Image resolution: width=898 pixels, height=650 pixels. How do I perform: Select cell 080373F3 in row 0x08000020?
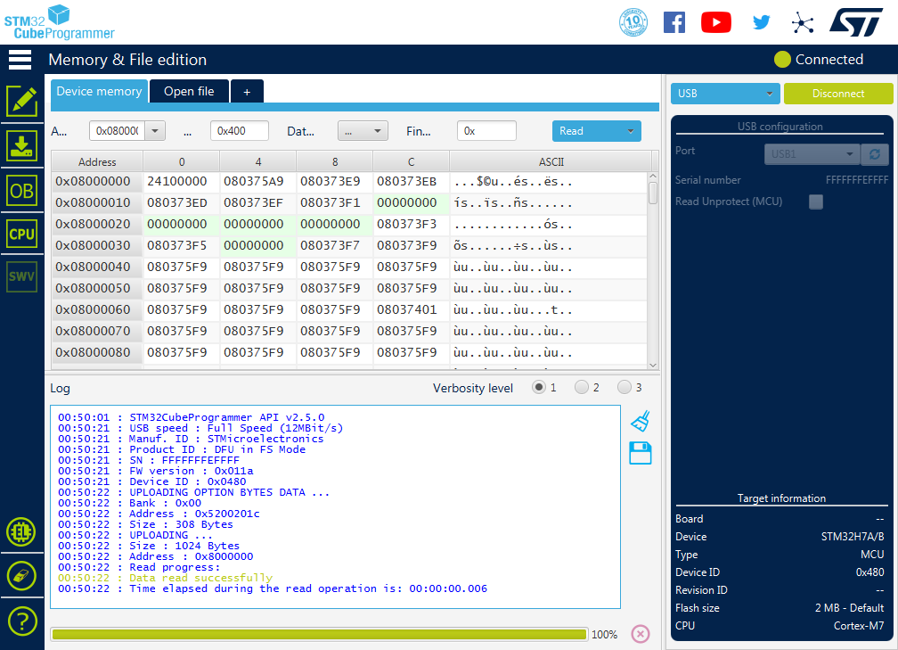(411, 224)
